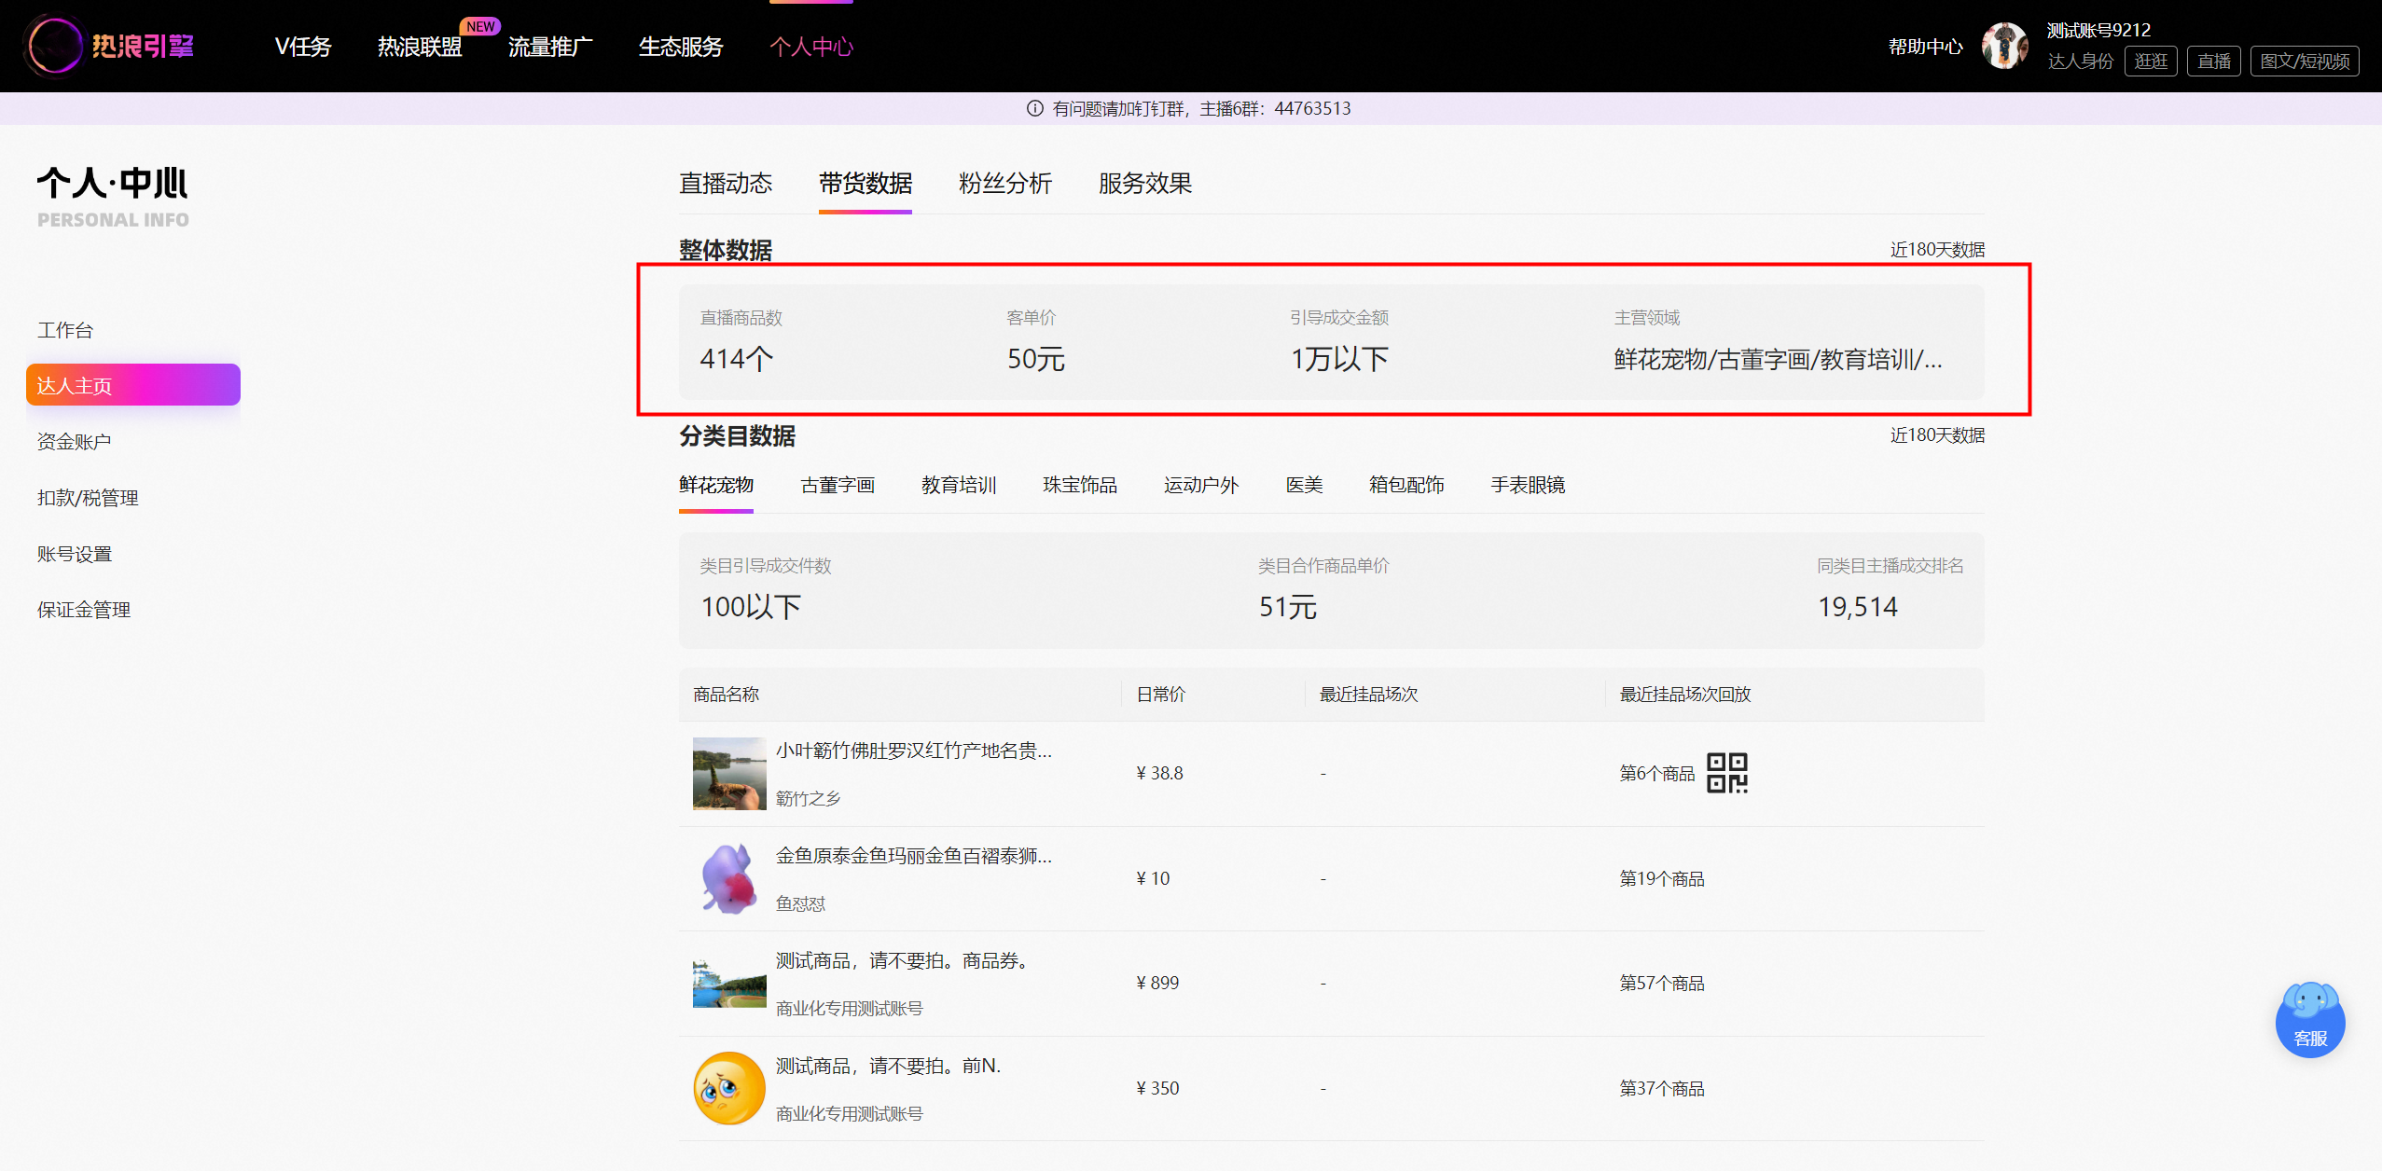Open the 热浪联盟 menu

pyautogui.click(x=420, y=47)
